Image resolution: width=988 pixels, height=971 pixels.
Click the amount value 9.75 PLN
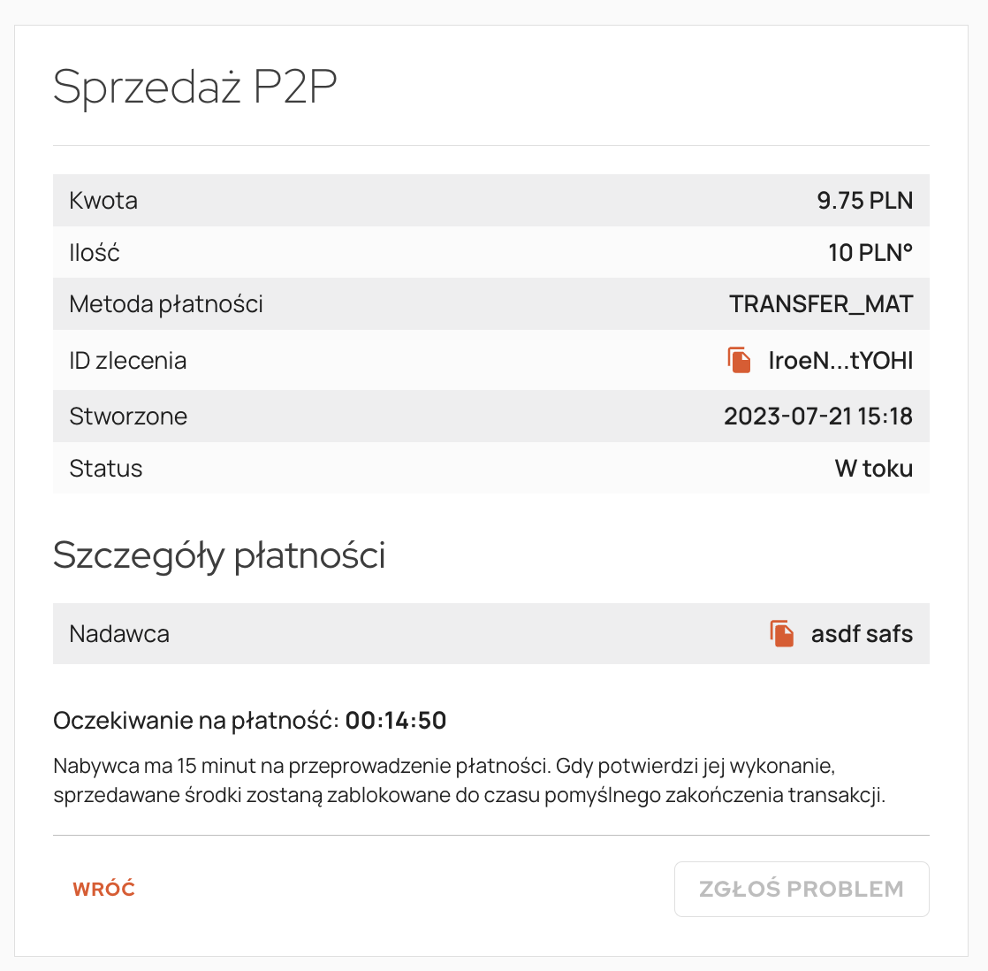click(864, 201)
